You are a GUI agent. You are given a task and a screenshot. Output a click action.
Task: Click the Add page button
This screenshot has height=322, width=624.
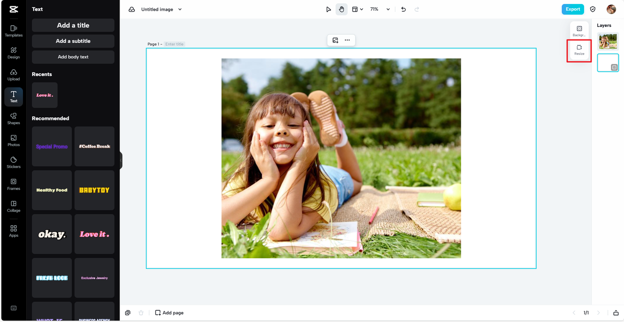(x=169, y=313)
